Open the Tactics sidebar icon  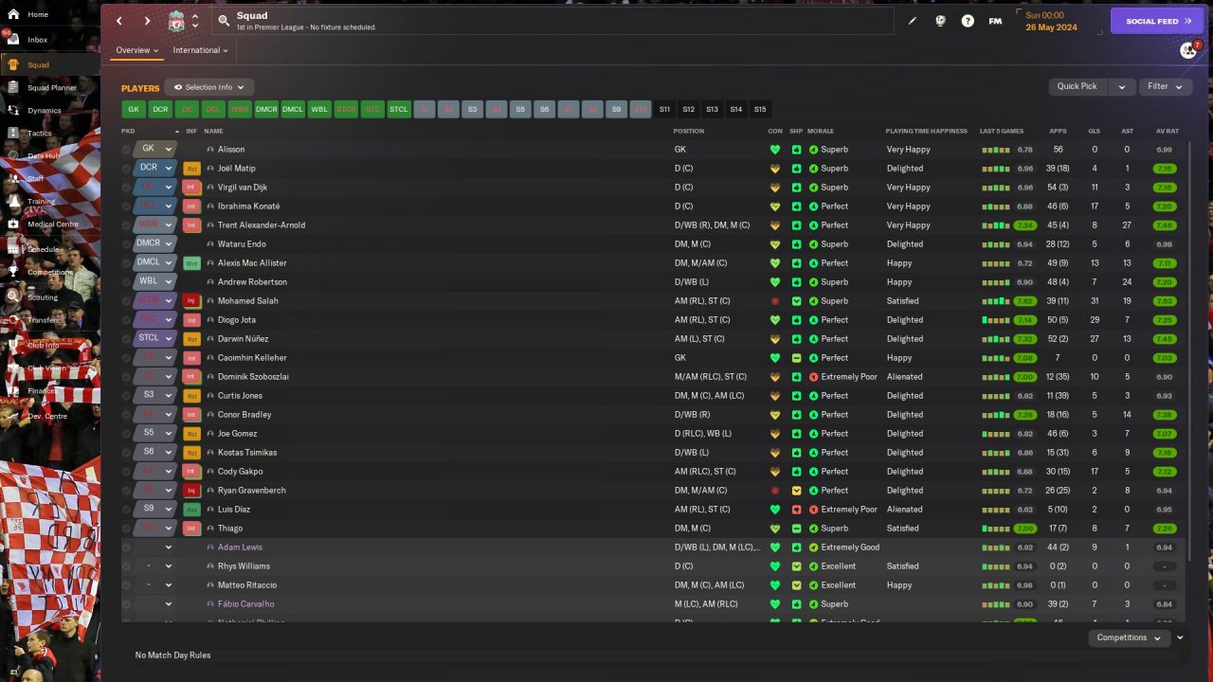(x=12, y=133)
